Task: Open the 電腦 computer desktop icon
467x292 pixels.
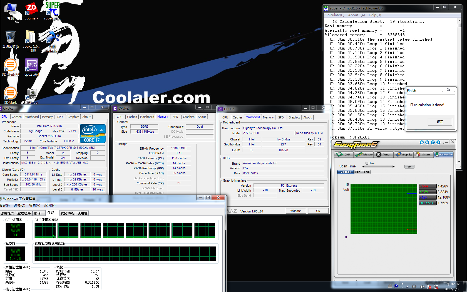Action: [11, 11]
